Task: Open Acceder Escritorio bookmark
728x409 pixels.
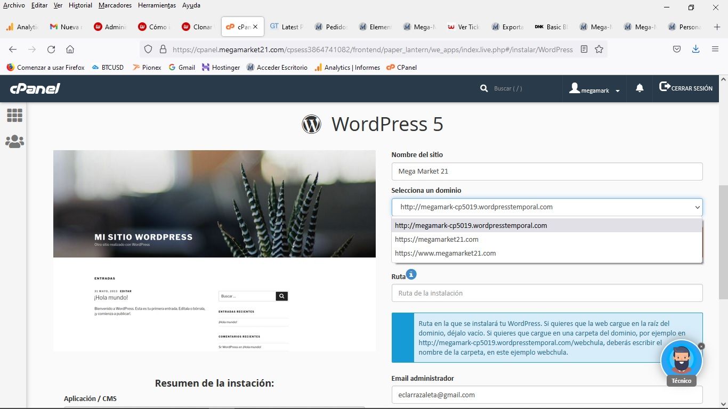Action: [x=277, y=68]
